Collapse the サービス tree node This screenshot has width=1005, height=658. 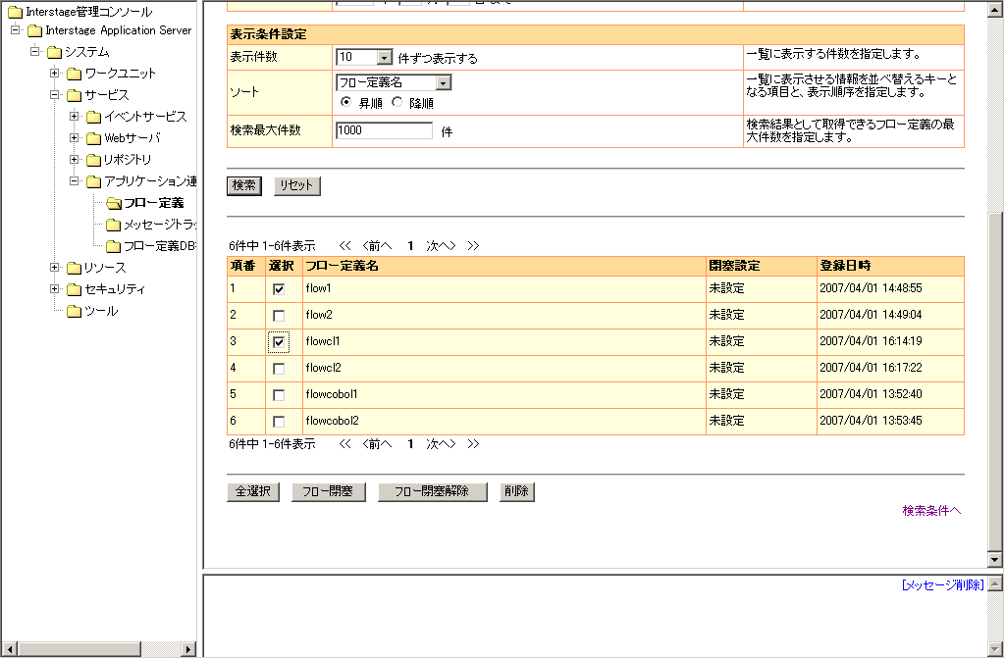tap(55, 95)
